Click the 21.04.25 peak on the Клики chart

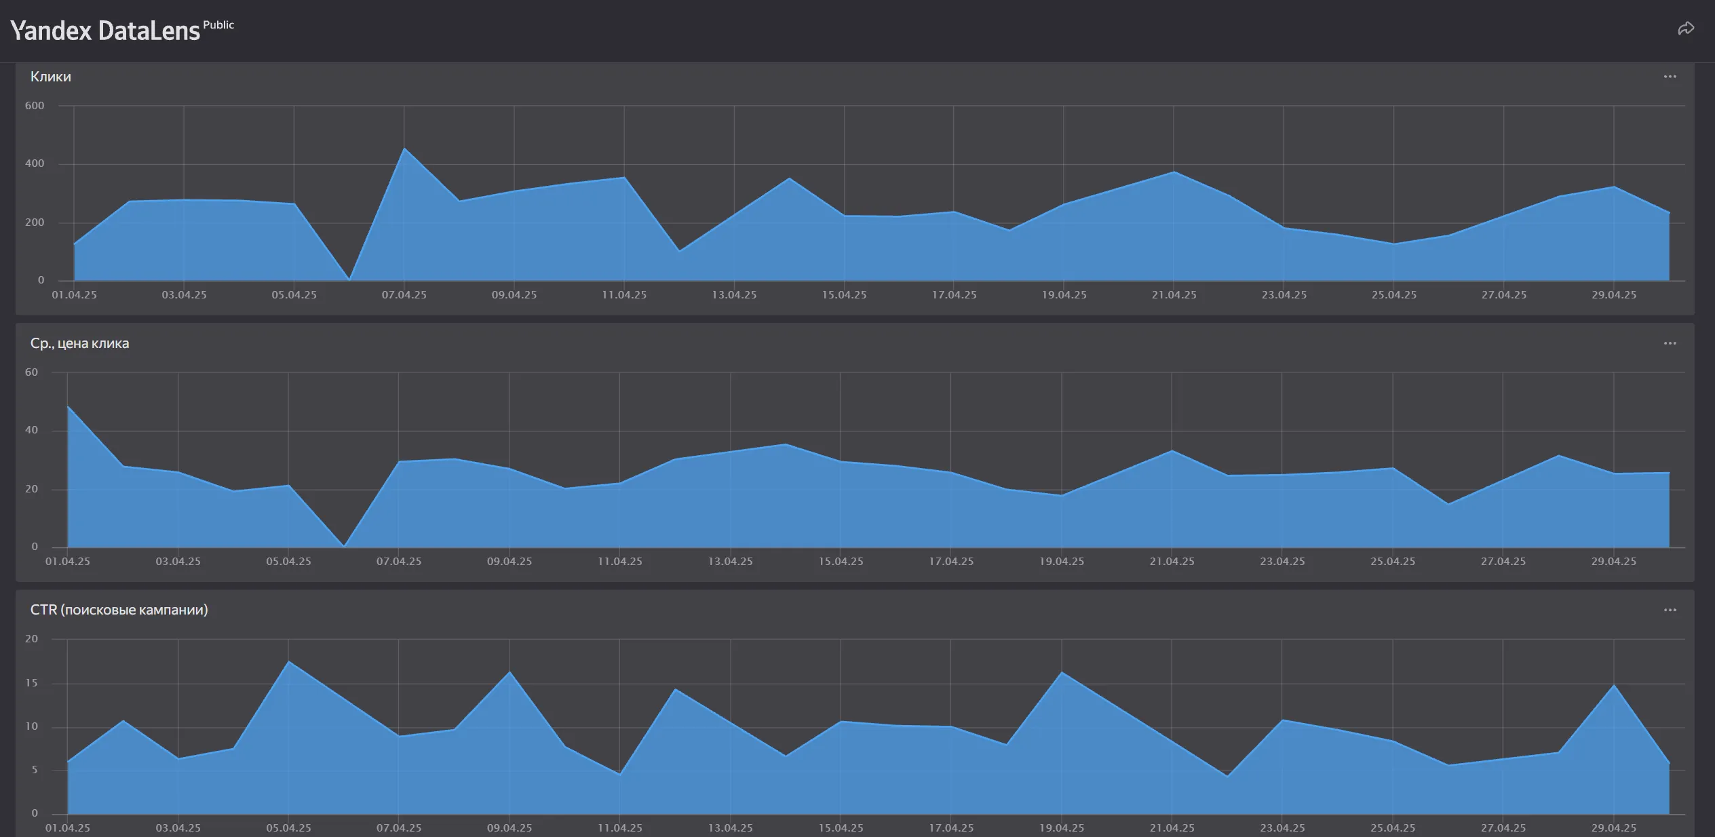[1174, 172]
